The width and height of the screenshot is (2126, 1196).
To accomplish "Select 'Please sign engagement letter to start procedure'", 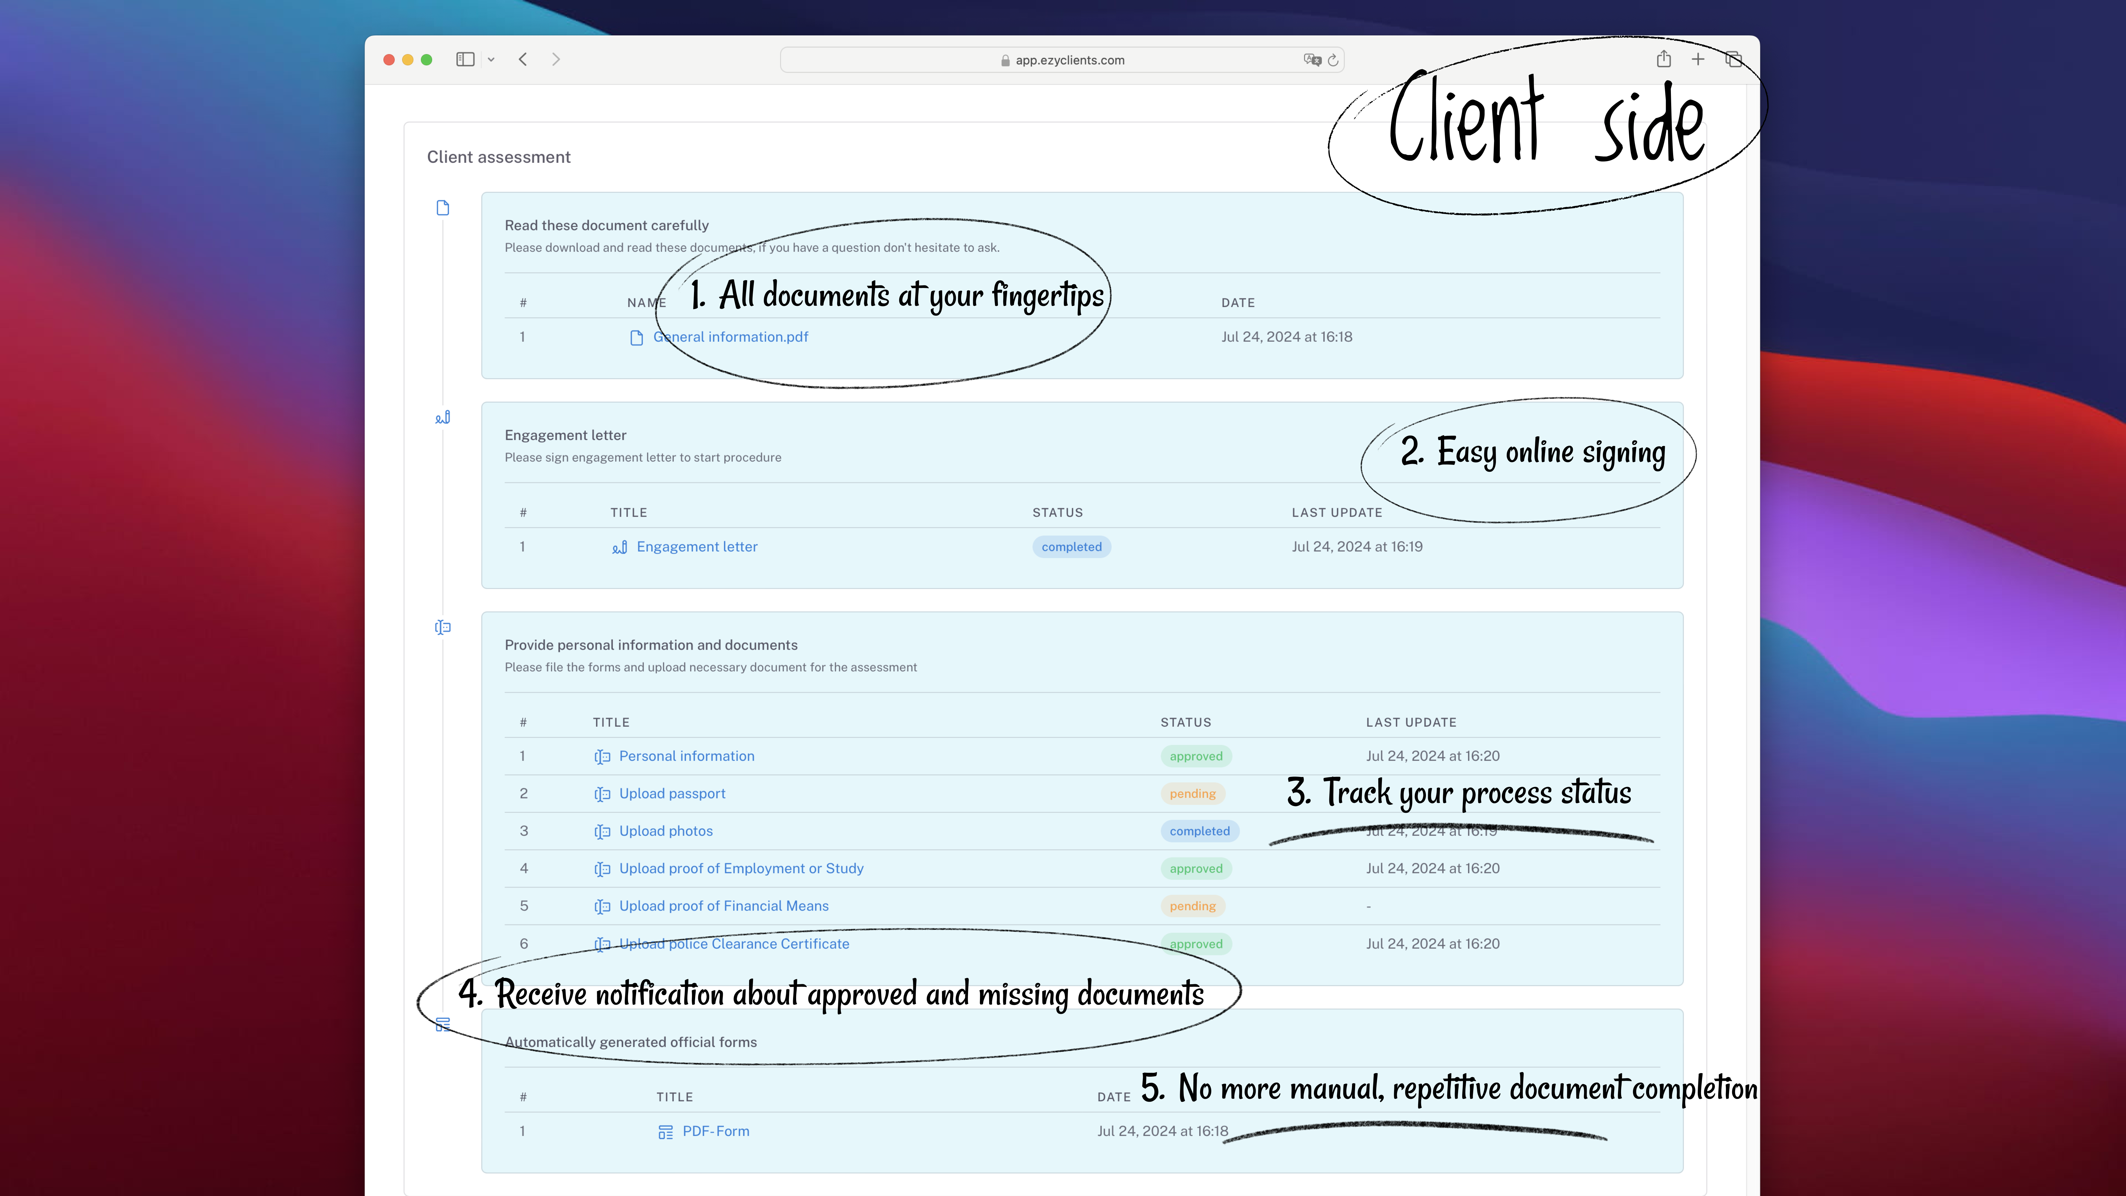I will pos(643,457).
